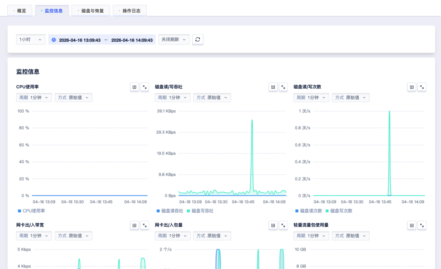
Task: Click the 1 次/s axis label
Action: 305,111
